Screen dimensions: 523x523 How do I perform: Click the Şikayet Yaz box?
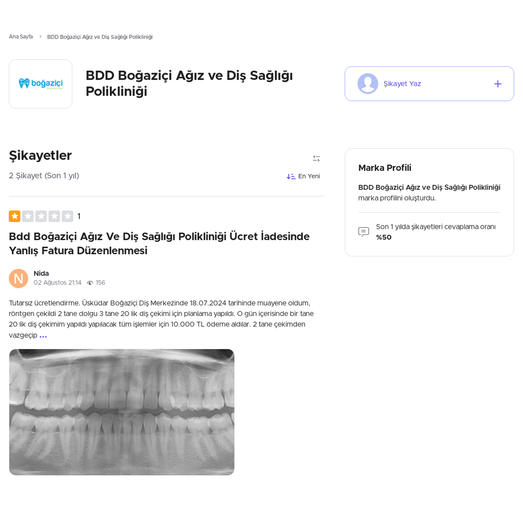coord(429,84)
